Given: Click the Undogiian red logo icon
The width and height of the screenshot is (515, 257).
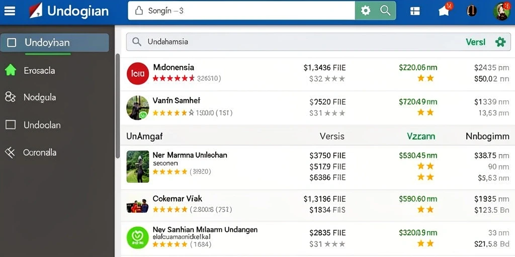Looking at the screenshot, I should (36, 11).
